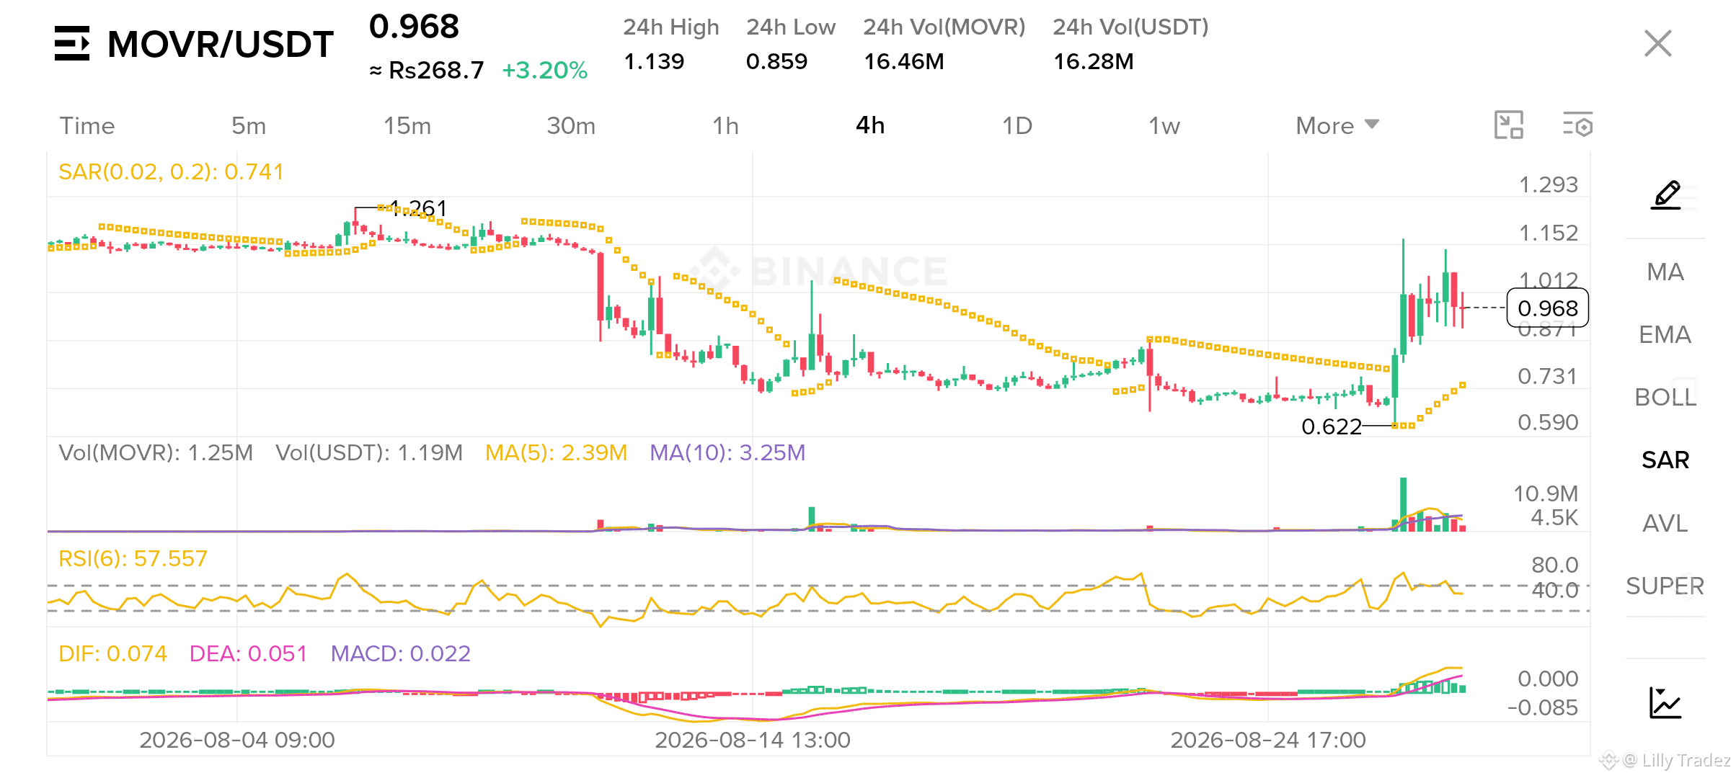Viewport: 1736px width, 778px height.
Task: Tap the Vol(MOVR): 1.25M label
Action: pyautogui.click(x=156, y=452)
